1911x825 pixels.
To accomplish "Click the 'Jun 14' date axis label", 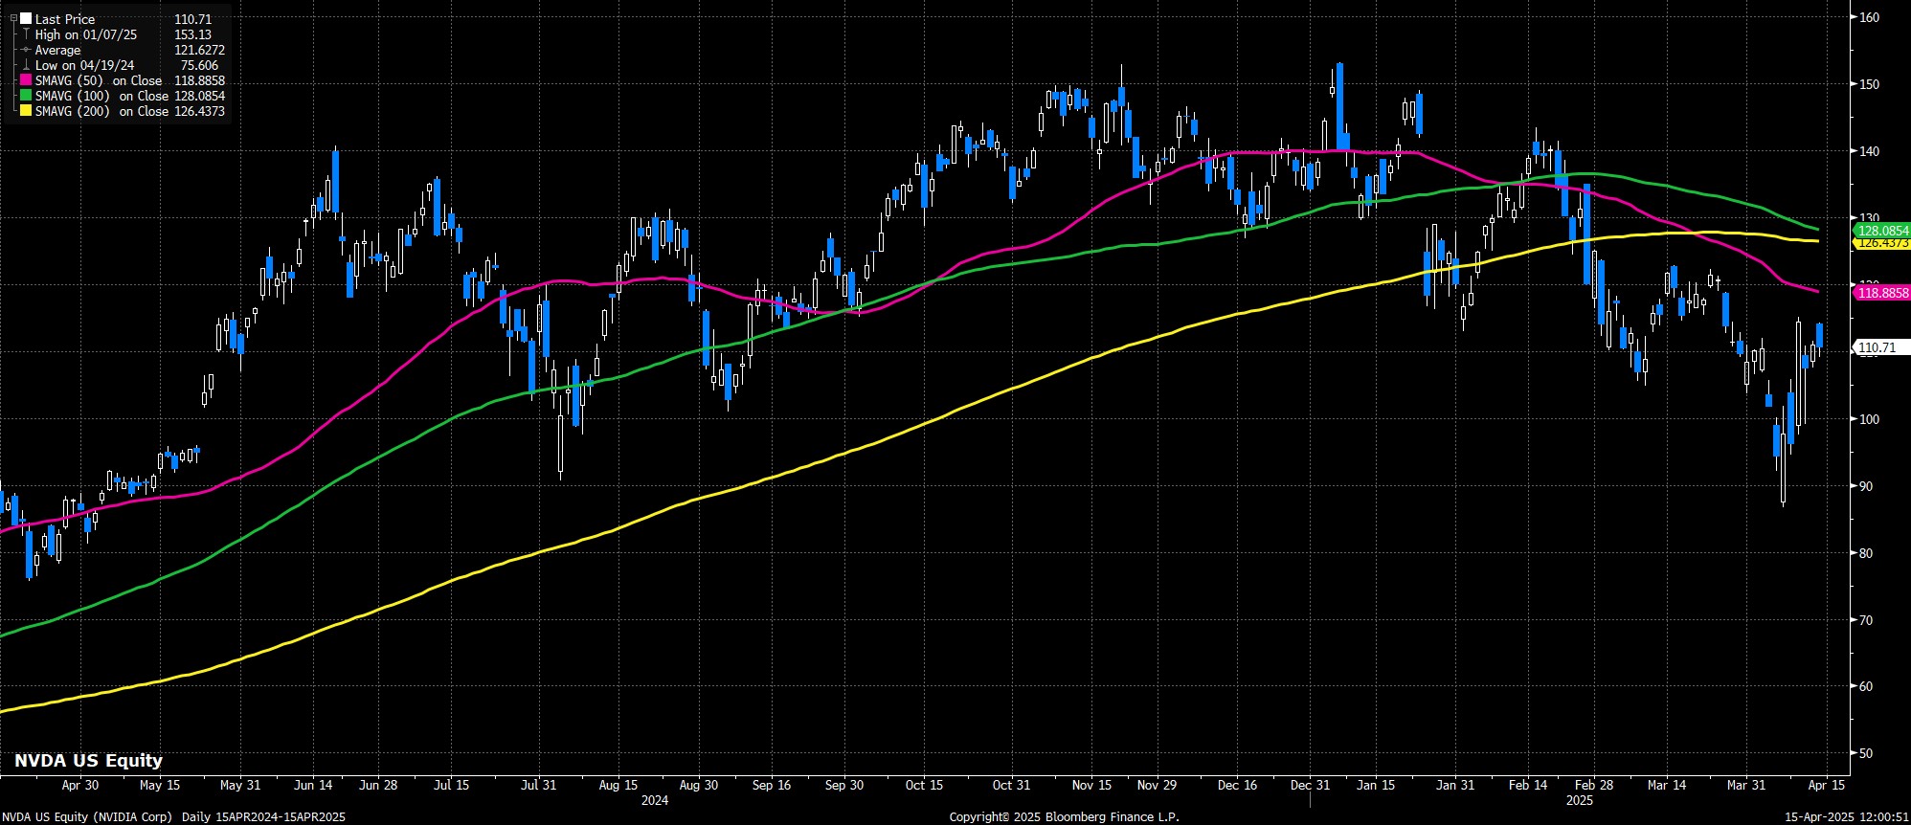I will [313, 785].
